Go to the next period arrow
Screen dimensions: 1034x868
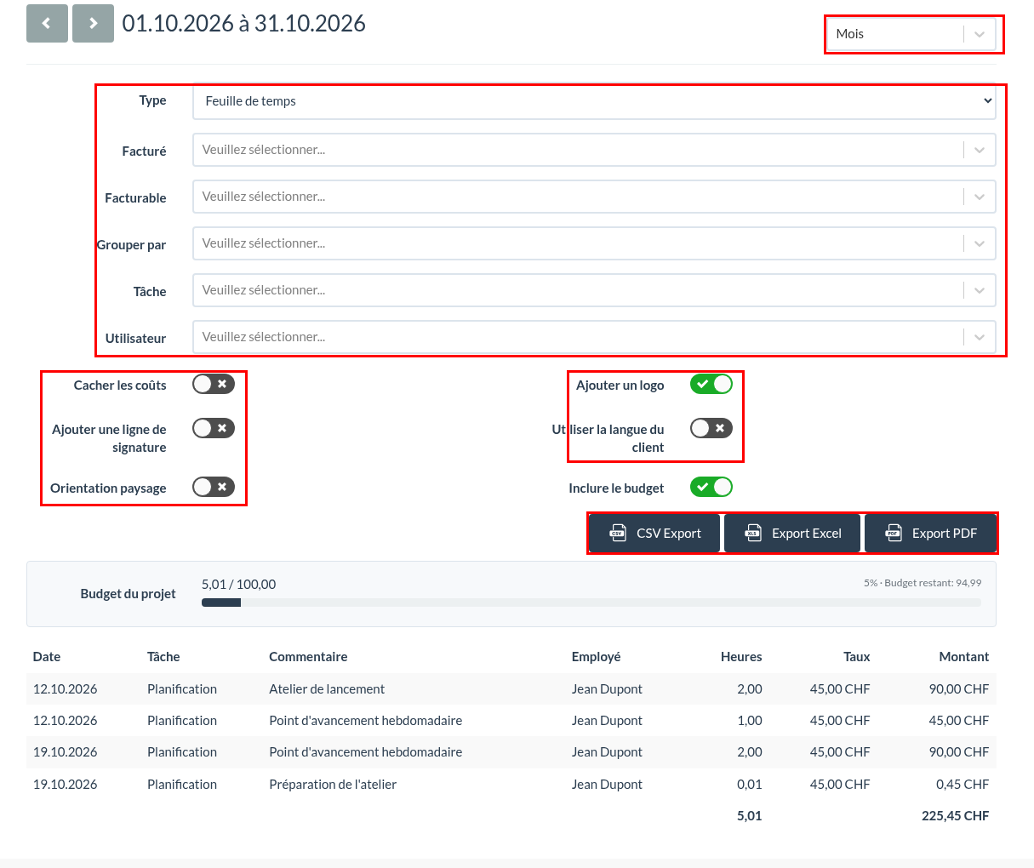click(x=94, y=24)
